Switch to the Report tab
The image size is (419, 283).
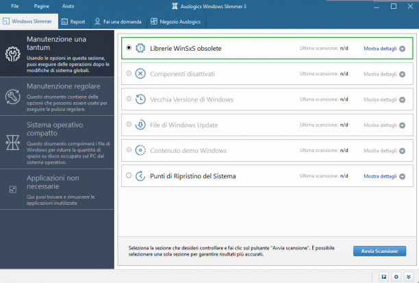(75, 22)
